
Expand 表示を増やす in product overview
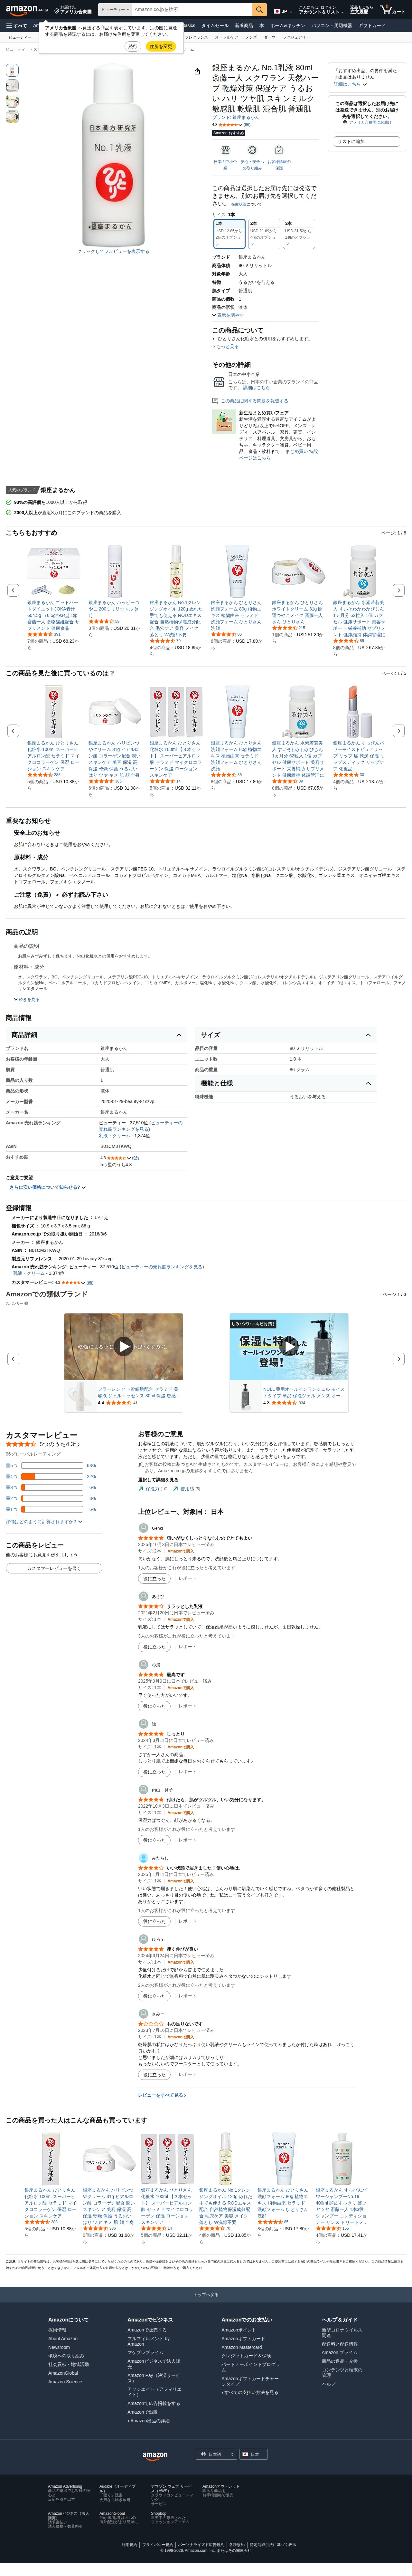point(228,315)
